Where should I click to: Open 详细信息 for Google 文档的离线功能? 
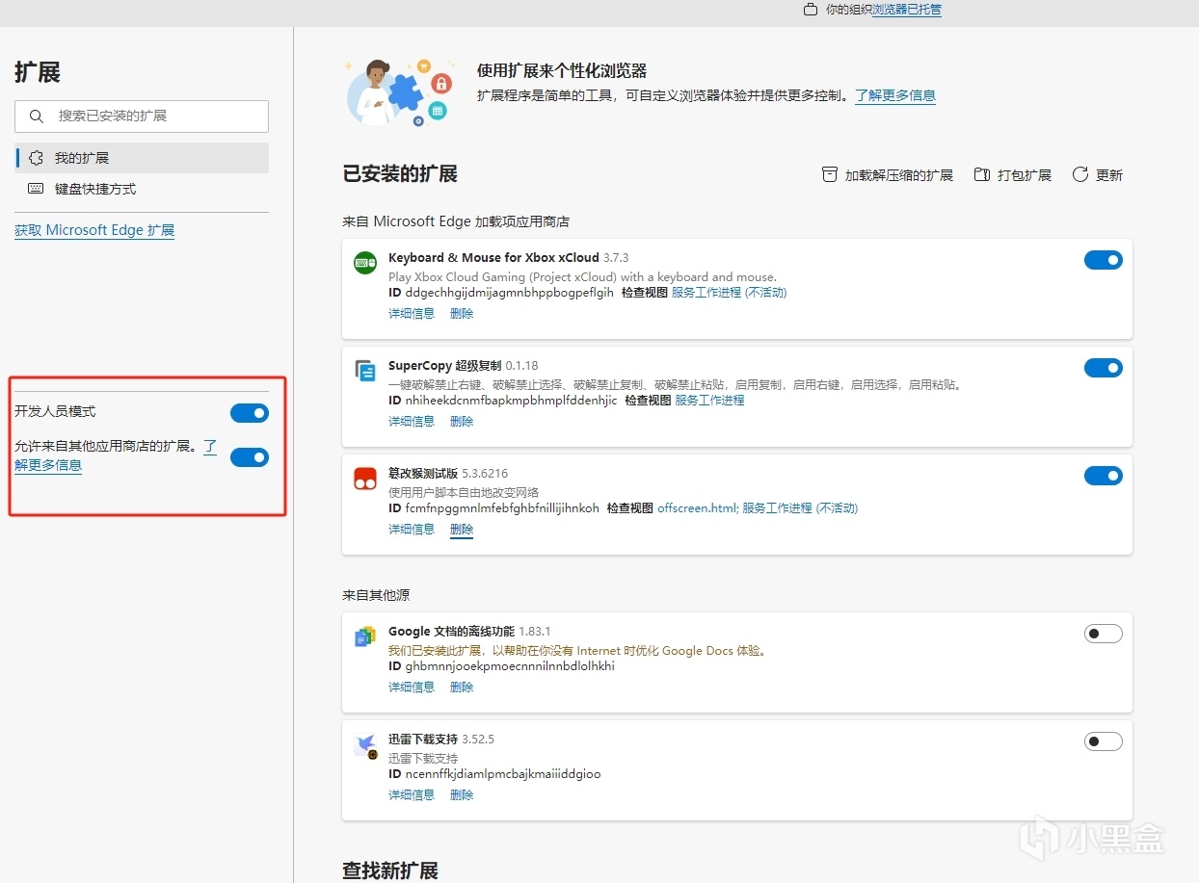click(412, 687)
